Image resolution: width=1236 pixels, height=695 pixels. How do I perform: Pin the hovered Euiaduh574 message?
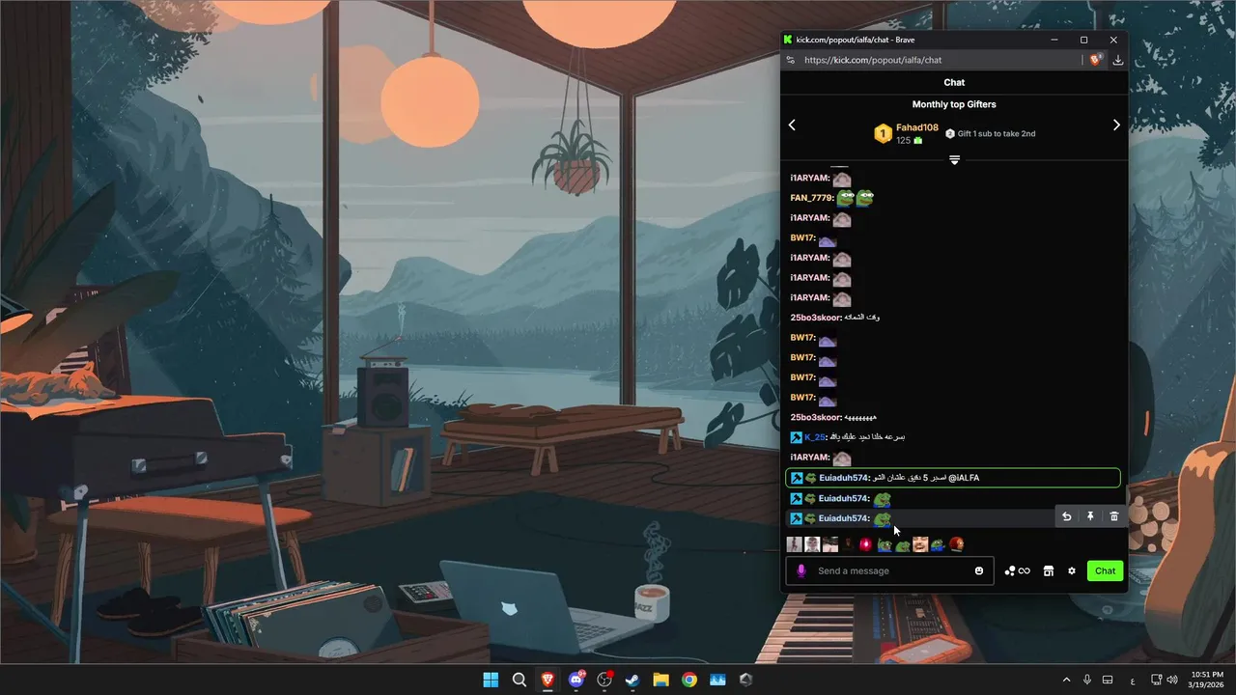(1090, 516)
